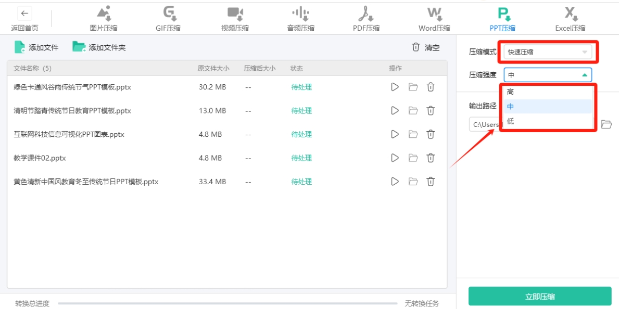
Task: Click the 30.2 MB size value
Action: [x=212, y=87]
